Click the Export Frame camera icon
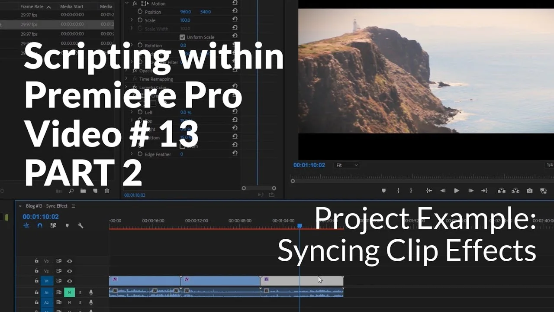The height and width of the screenshot is (312, 554). [529, 191]
